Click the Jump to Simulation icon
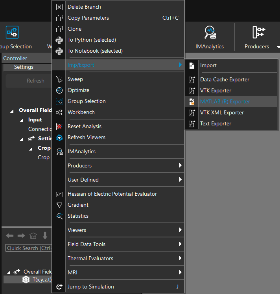 59,287
